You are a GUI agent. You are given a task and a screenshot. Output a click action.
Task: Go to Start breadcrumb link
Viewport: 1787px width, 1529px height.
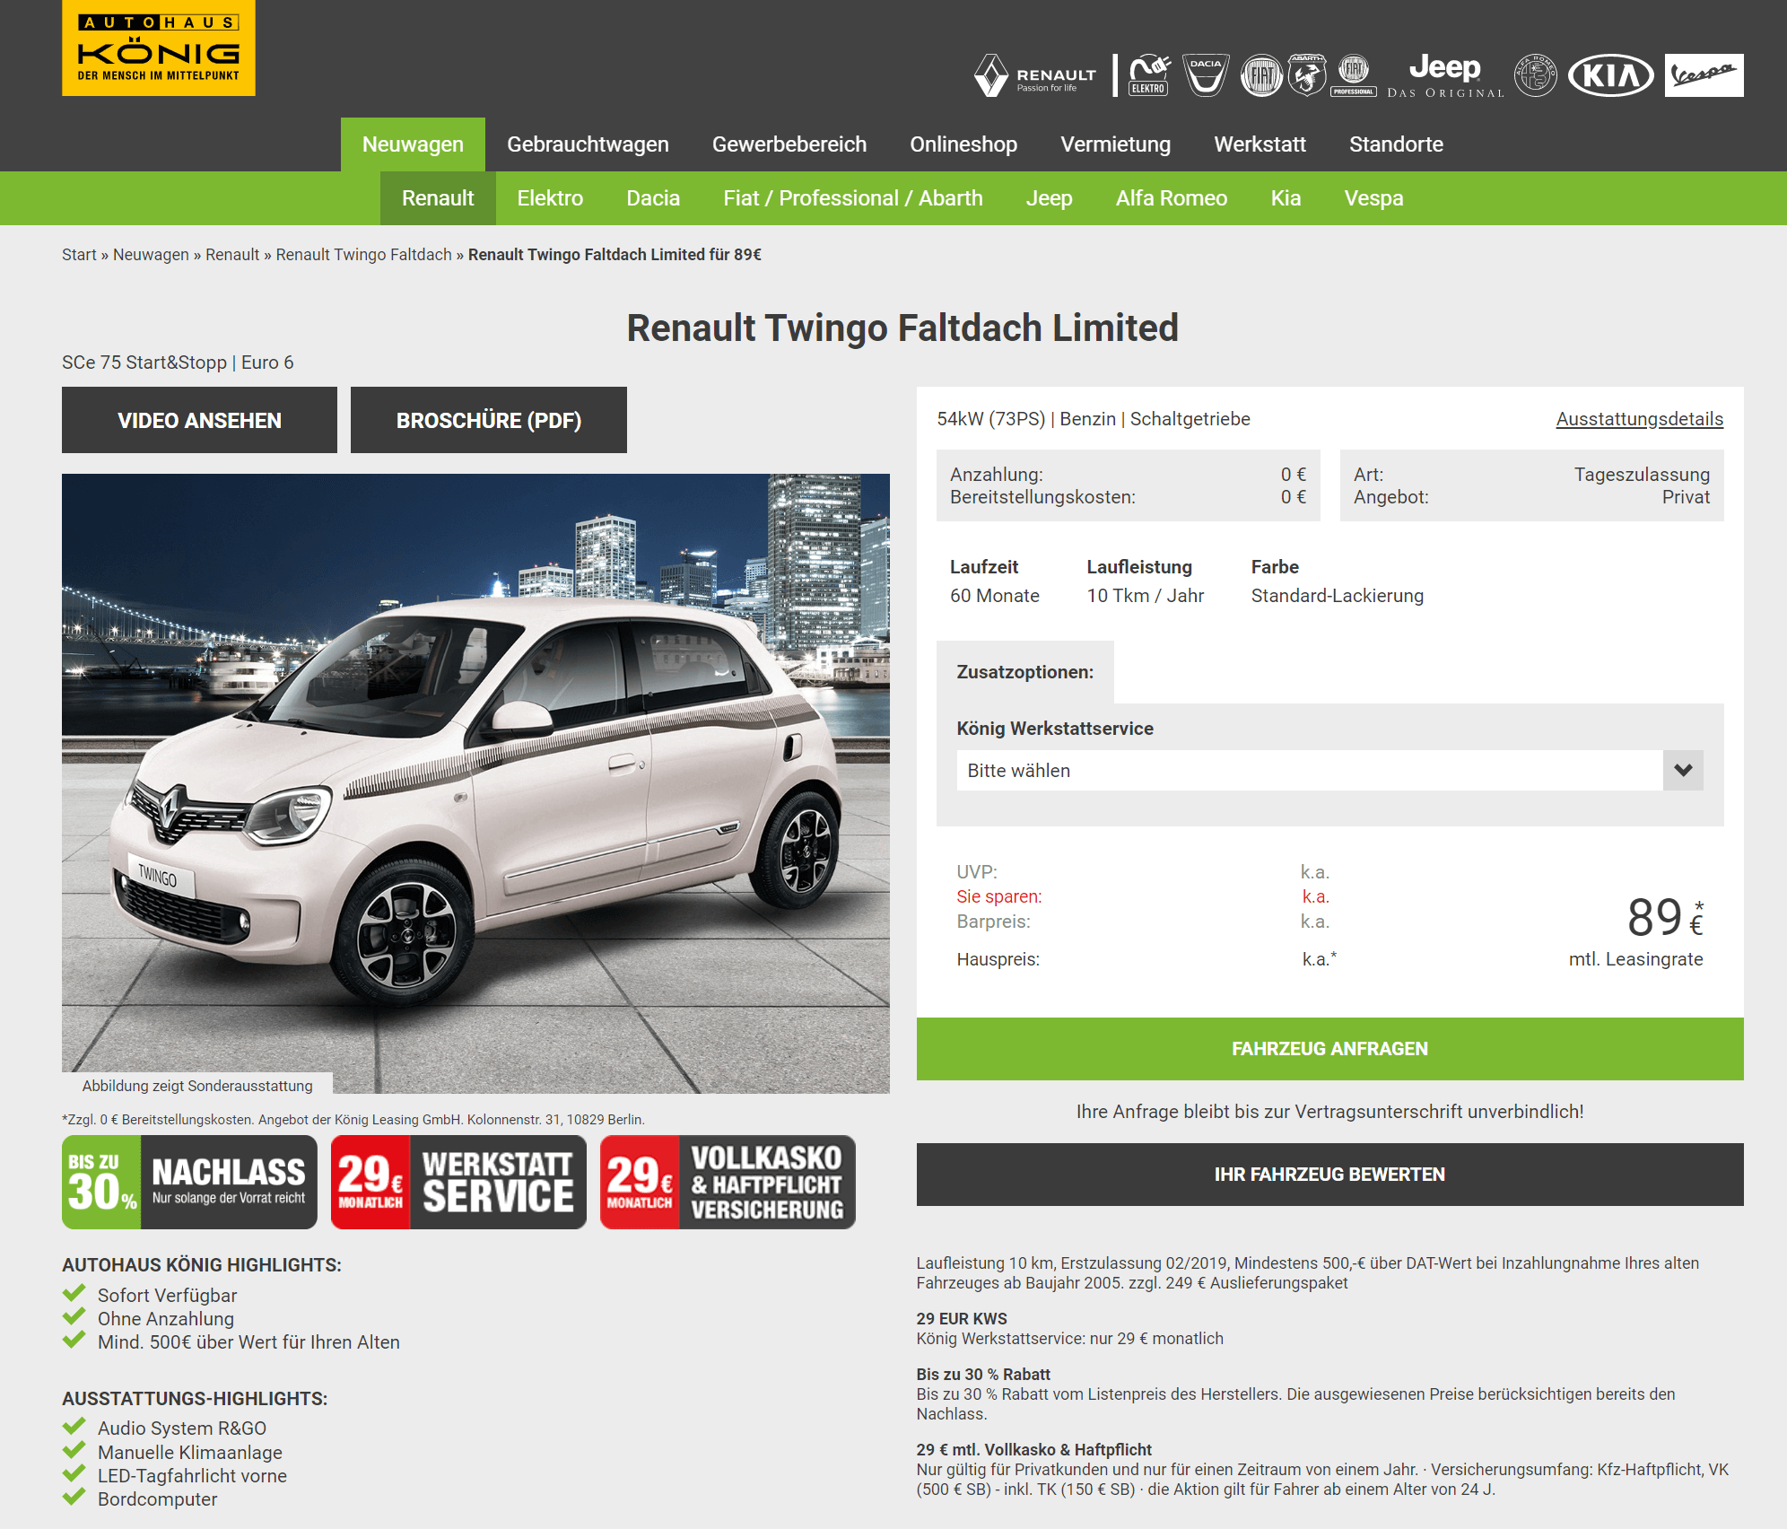79,255
